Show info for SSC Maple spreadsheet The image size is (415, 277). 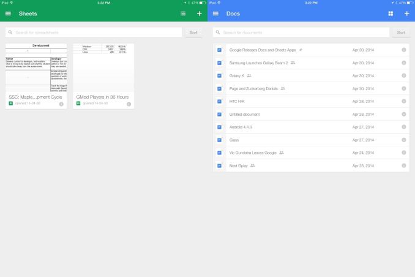61,104
